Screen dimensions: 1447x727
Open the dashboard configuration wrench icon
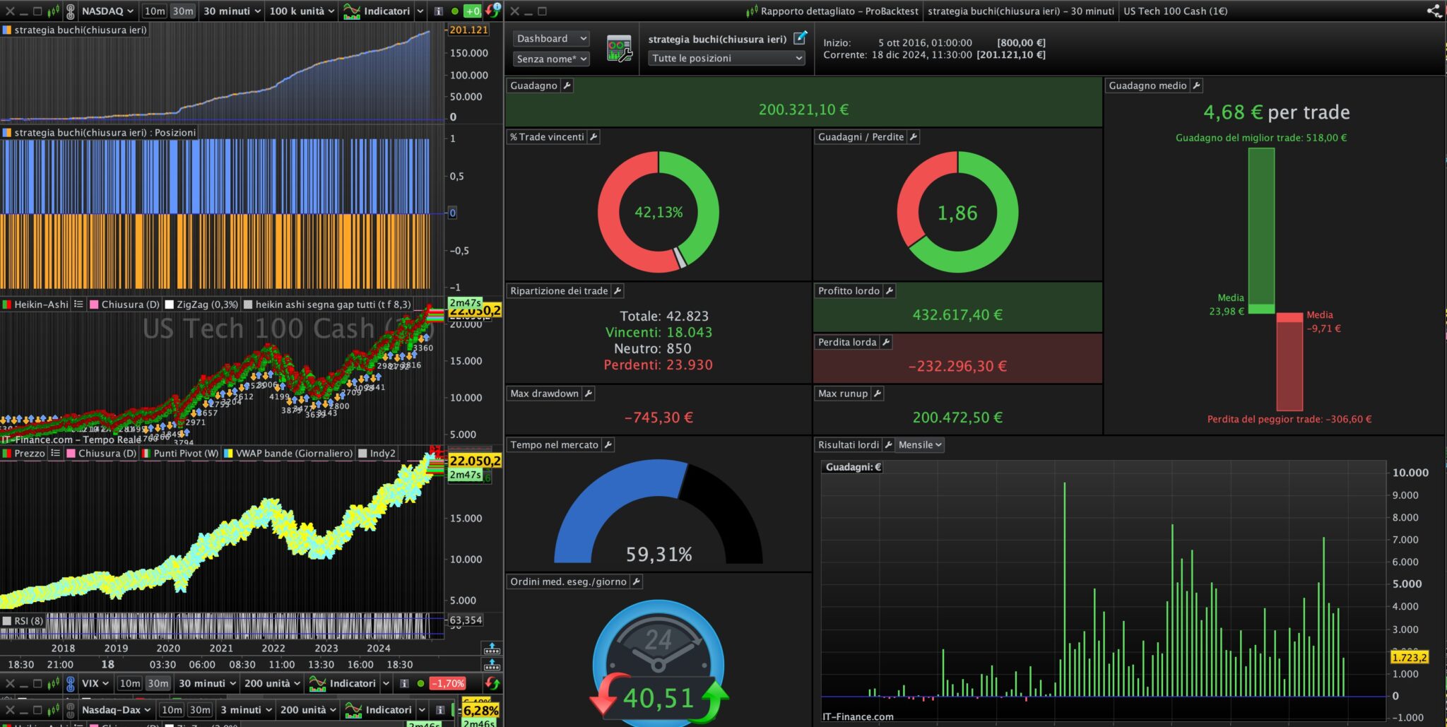click(620, 49)
